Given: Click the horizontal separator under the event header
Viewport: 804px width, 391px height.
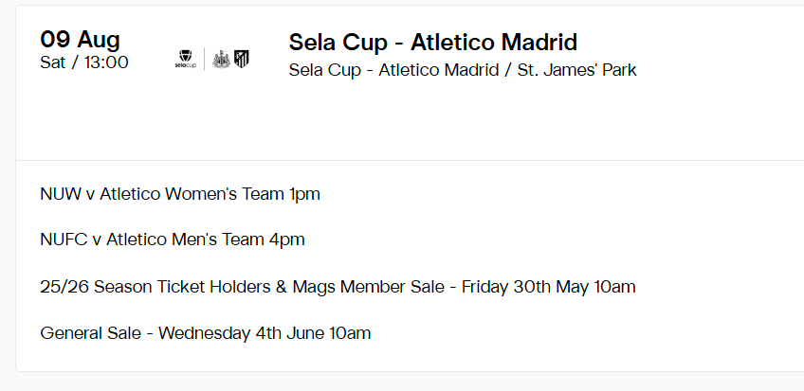Looking at the screenshot, I should click(411, 160).
